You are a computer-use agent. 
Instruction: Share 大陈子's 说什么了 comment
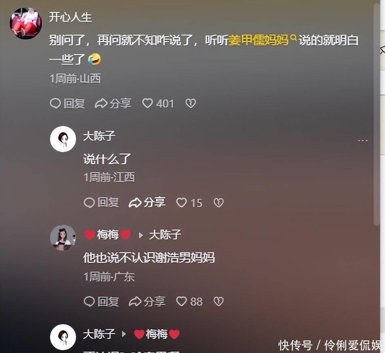coord(147,203)
